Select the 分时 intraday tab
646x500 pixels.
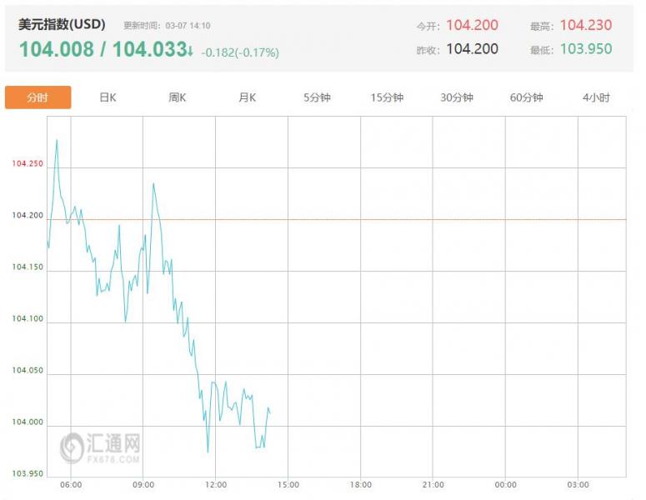[38, 97]
